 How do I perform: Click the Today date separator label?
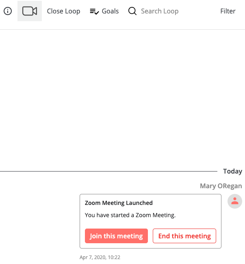point(232,171)
